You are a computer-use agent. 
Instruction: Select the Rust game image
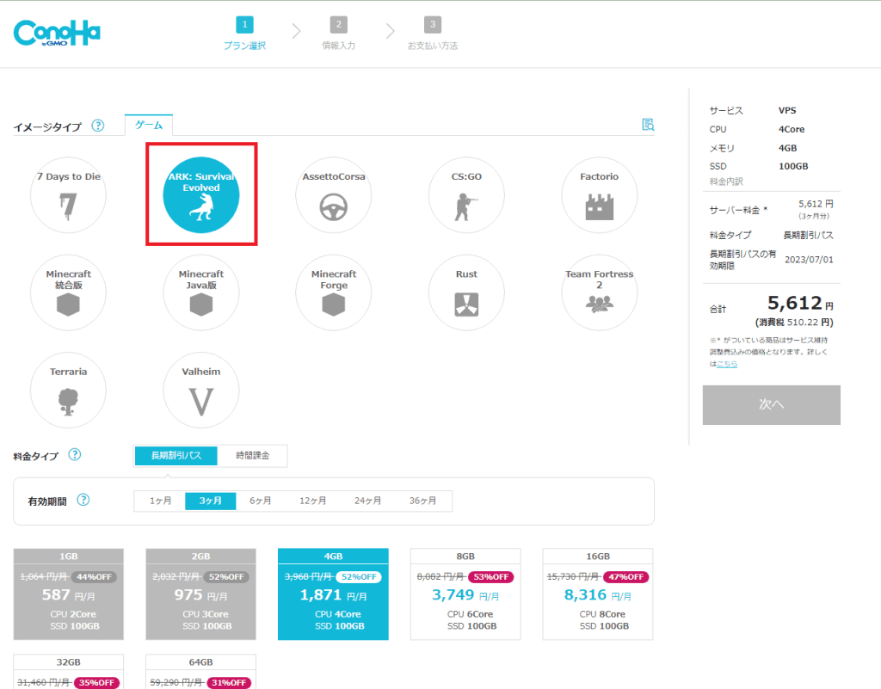coord(466,292)
